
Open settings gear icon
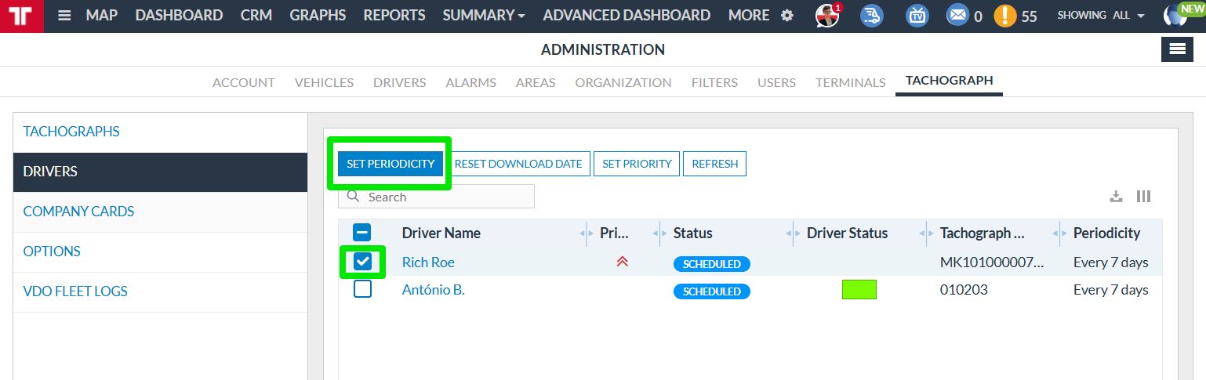787,16
